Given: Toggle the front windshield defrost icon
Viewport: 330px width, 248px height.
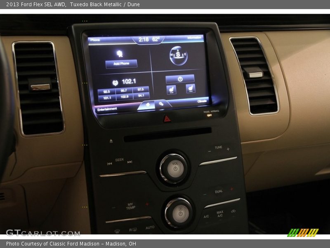Looking at the screenshot, I should point(117,231).
